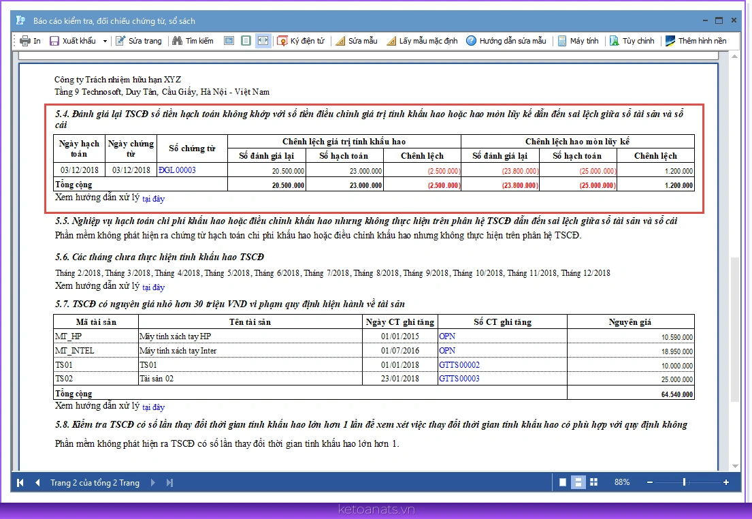Open Hướng dẫn sửa mẫu help icon
752x519 pixels.
tap(472, 41)
